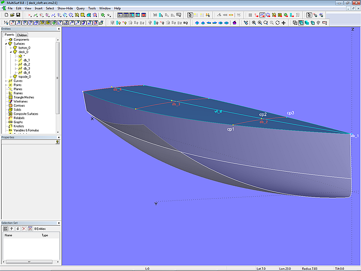Activate the arrow Select mode icon

(x=190, y=15)
